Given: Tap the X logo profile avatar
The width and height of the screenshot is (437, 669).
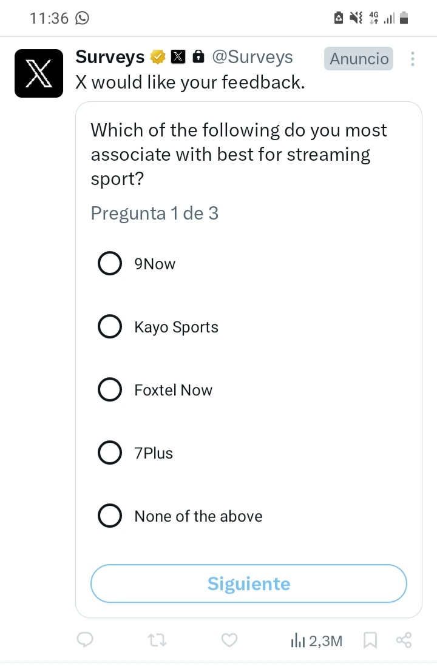Looking at the screenshot, I should click(x=39, y=73).
